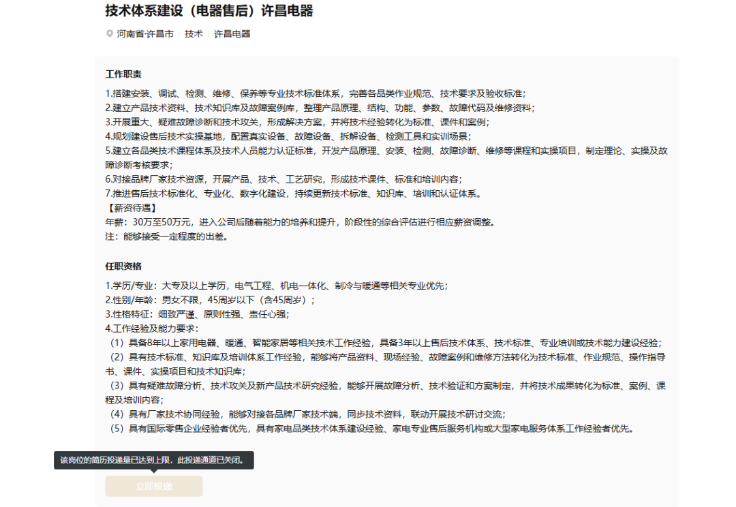Click the disabled 立即投递 button
Screen dimensions: 736x507
click(x=154, y=487)
